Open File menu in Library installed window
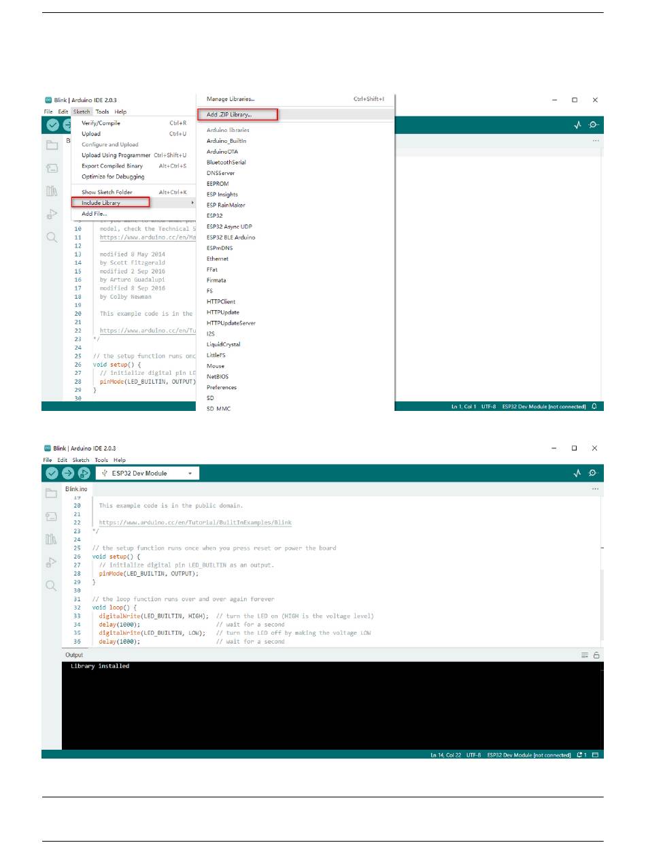This screenshot has width=646, height=862. pyautogui.click(x=48, y=460)
